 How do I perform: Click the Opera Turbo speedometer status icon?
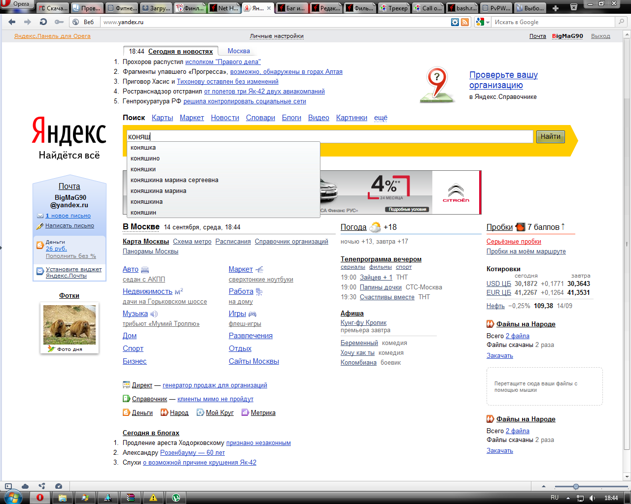click(x=59, y=486)
